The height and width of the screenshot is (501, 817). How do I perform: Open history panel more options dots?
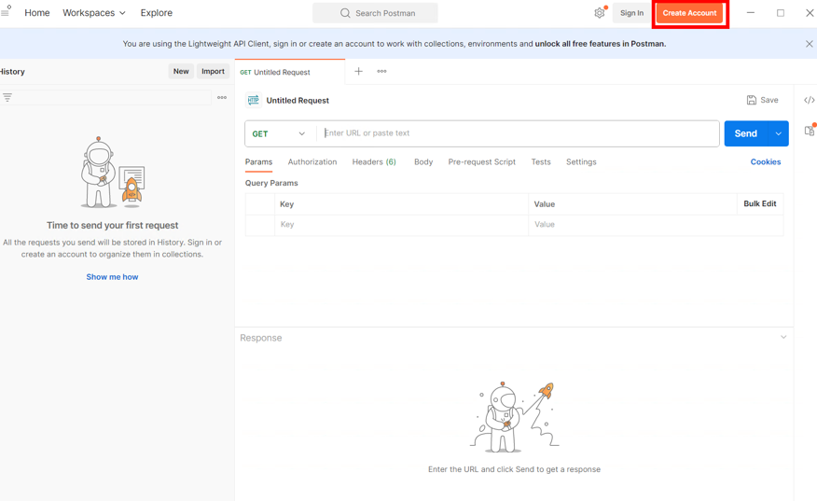[x=222, y=97]
